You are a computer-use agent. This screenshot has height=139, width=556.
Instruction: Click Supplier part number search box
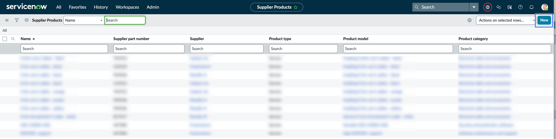[149, 49]
